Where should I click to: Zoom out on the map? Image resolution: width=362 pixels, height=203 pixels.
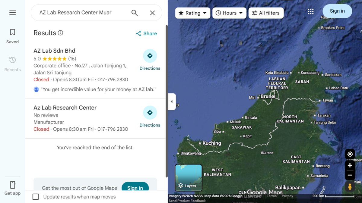coord(350,175)
